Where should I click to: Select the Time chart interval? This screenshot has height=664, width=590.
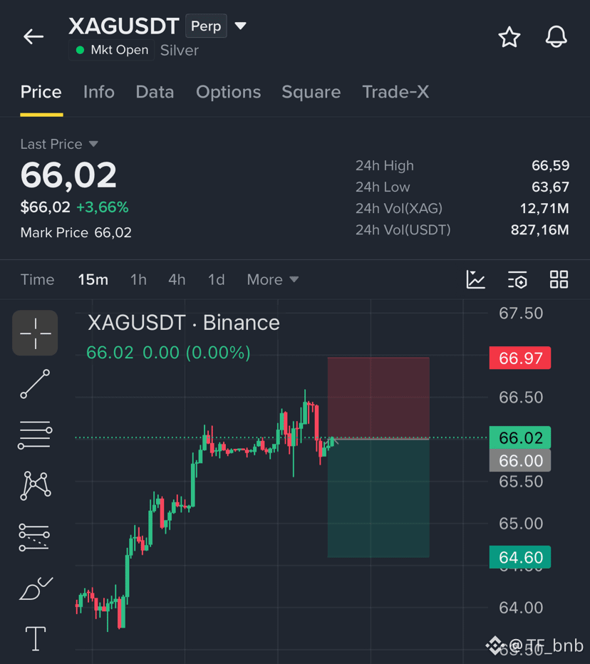37,279
